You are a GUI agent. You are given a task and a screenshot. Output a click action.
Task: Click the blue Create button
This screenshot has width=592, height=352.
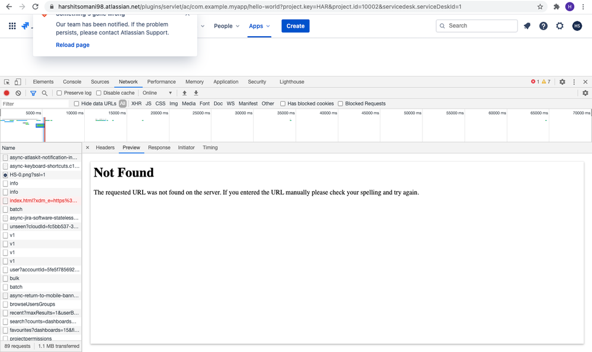295,26
